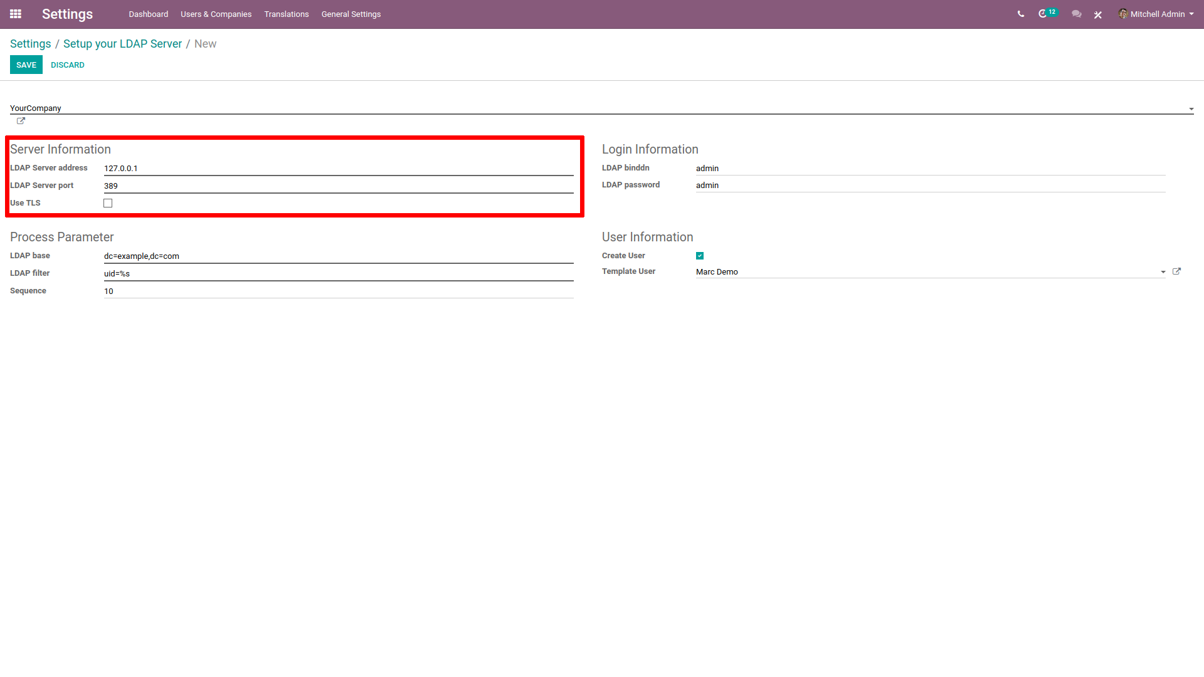Click the external link icon beside Template User

coord(1176,270)
